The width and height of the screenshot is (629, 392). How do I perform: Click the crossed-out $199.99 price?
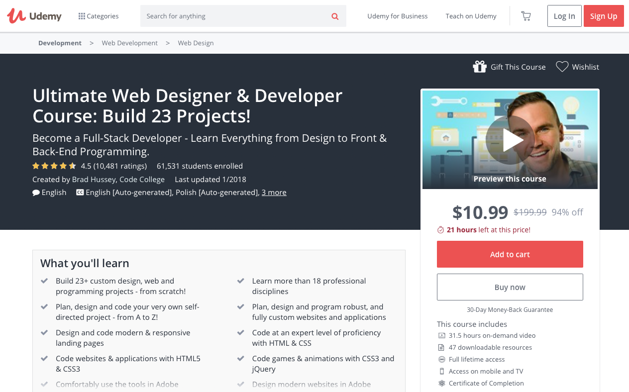(x=530, y=212)
